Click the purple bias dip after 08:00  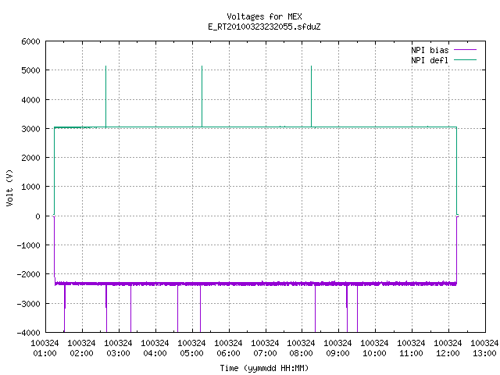(x=315, y=308)
